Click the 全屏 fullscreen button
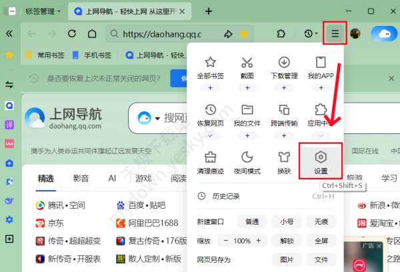The width and height of the screenshot is (400, 272). point(321,240)
